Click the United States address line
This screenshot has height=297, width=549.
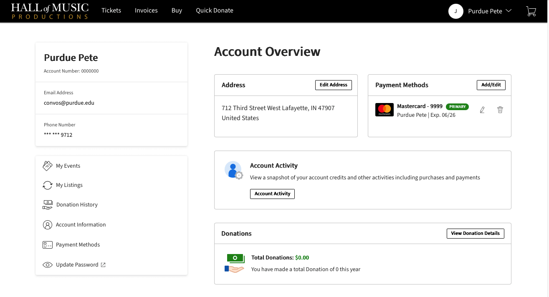pyautogui.click(x=240, y=118)
